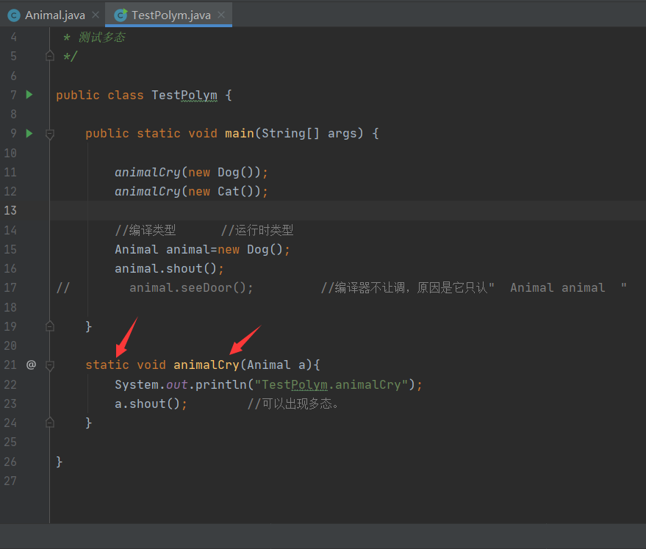646x549 pixels.
Task: Click the 'a.shout();' call on line 23
Action: coord(151,403)
